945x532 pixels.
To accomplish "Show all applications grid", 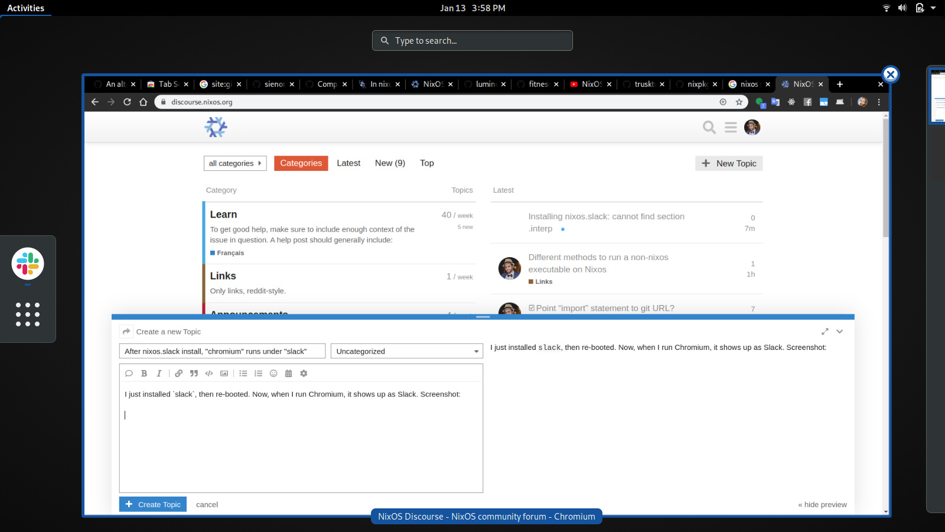I will (28, 314).
